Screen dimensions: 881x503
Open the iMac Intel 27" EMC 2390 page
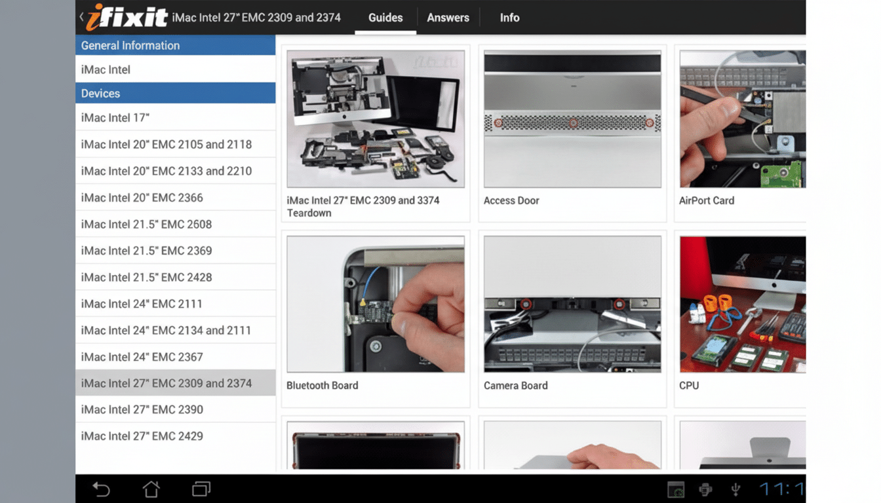pyautogui.click(x=176, y=409)
